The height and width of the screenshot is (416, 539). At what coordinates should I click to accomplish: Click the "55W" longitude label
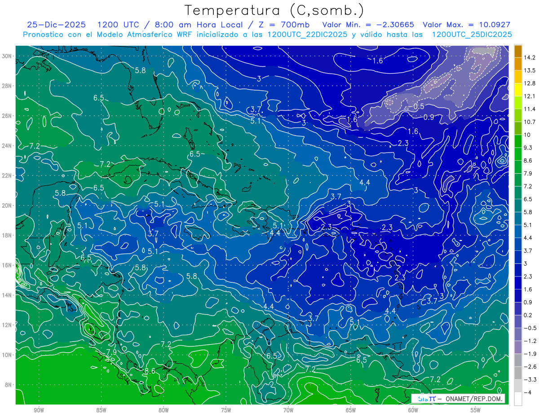tap(475, 411)
